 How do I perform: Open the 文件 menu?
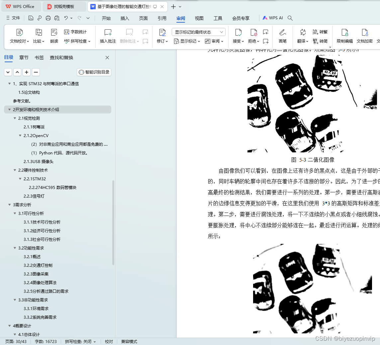click(x=13, y=18)
